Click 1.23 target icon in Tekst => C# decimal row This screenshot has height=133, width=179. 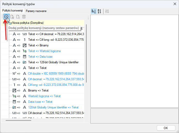click(25, 34)
